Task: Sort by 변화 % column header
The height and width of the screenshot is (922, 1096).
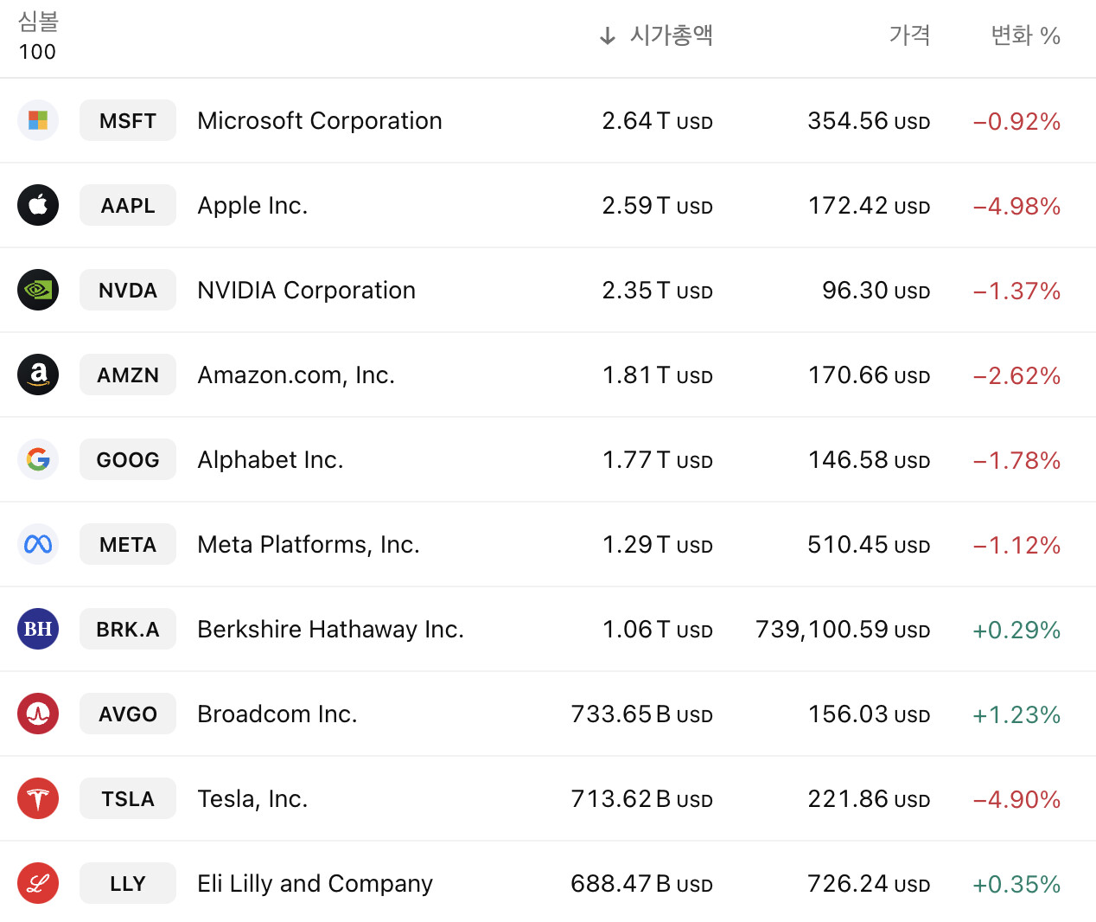Action: (1025, 35)
